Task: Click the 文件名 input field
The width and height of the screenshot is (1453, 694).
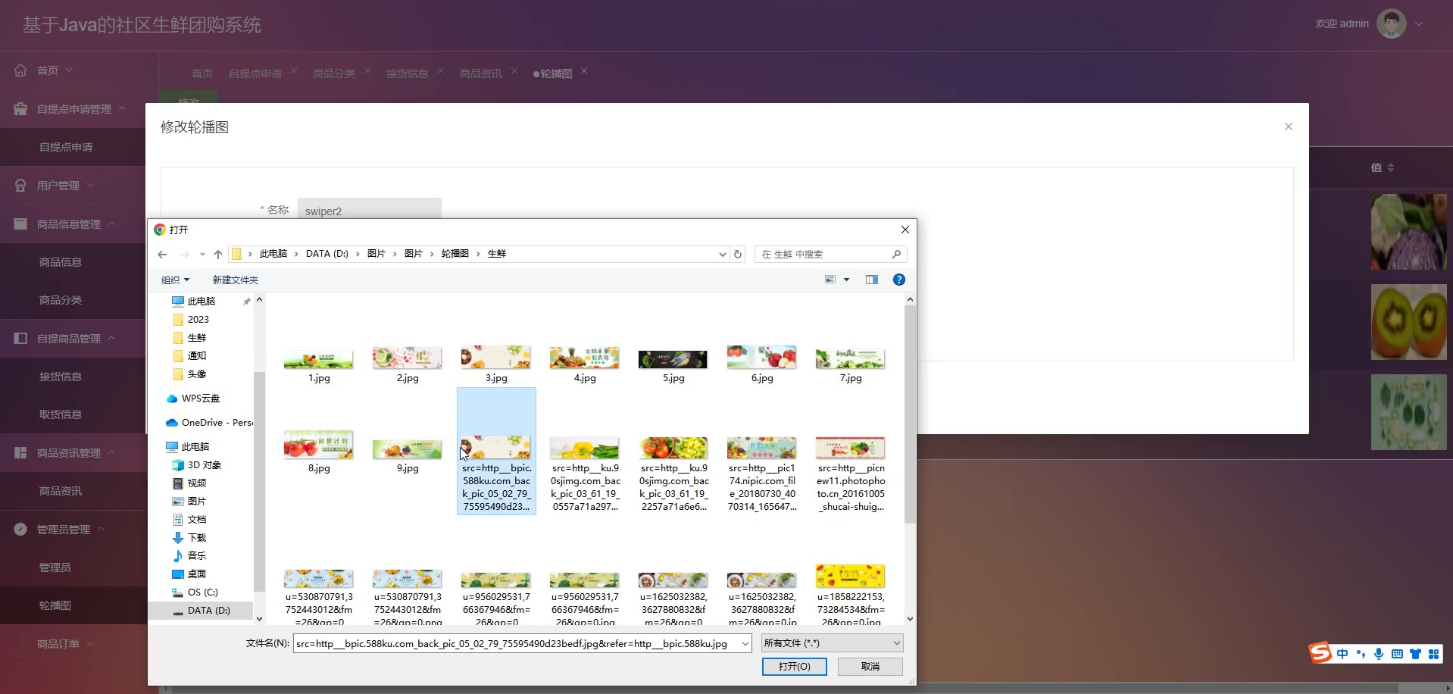Action: pos(522,643)
